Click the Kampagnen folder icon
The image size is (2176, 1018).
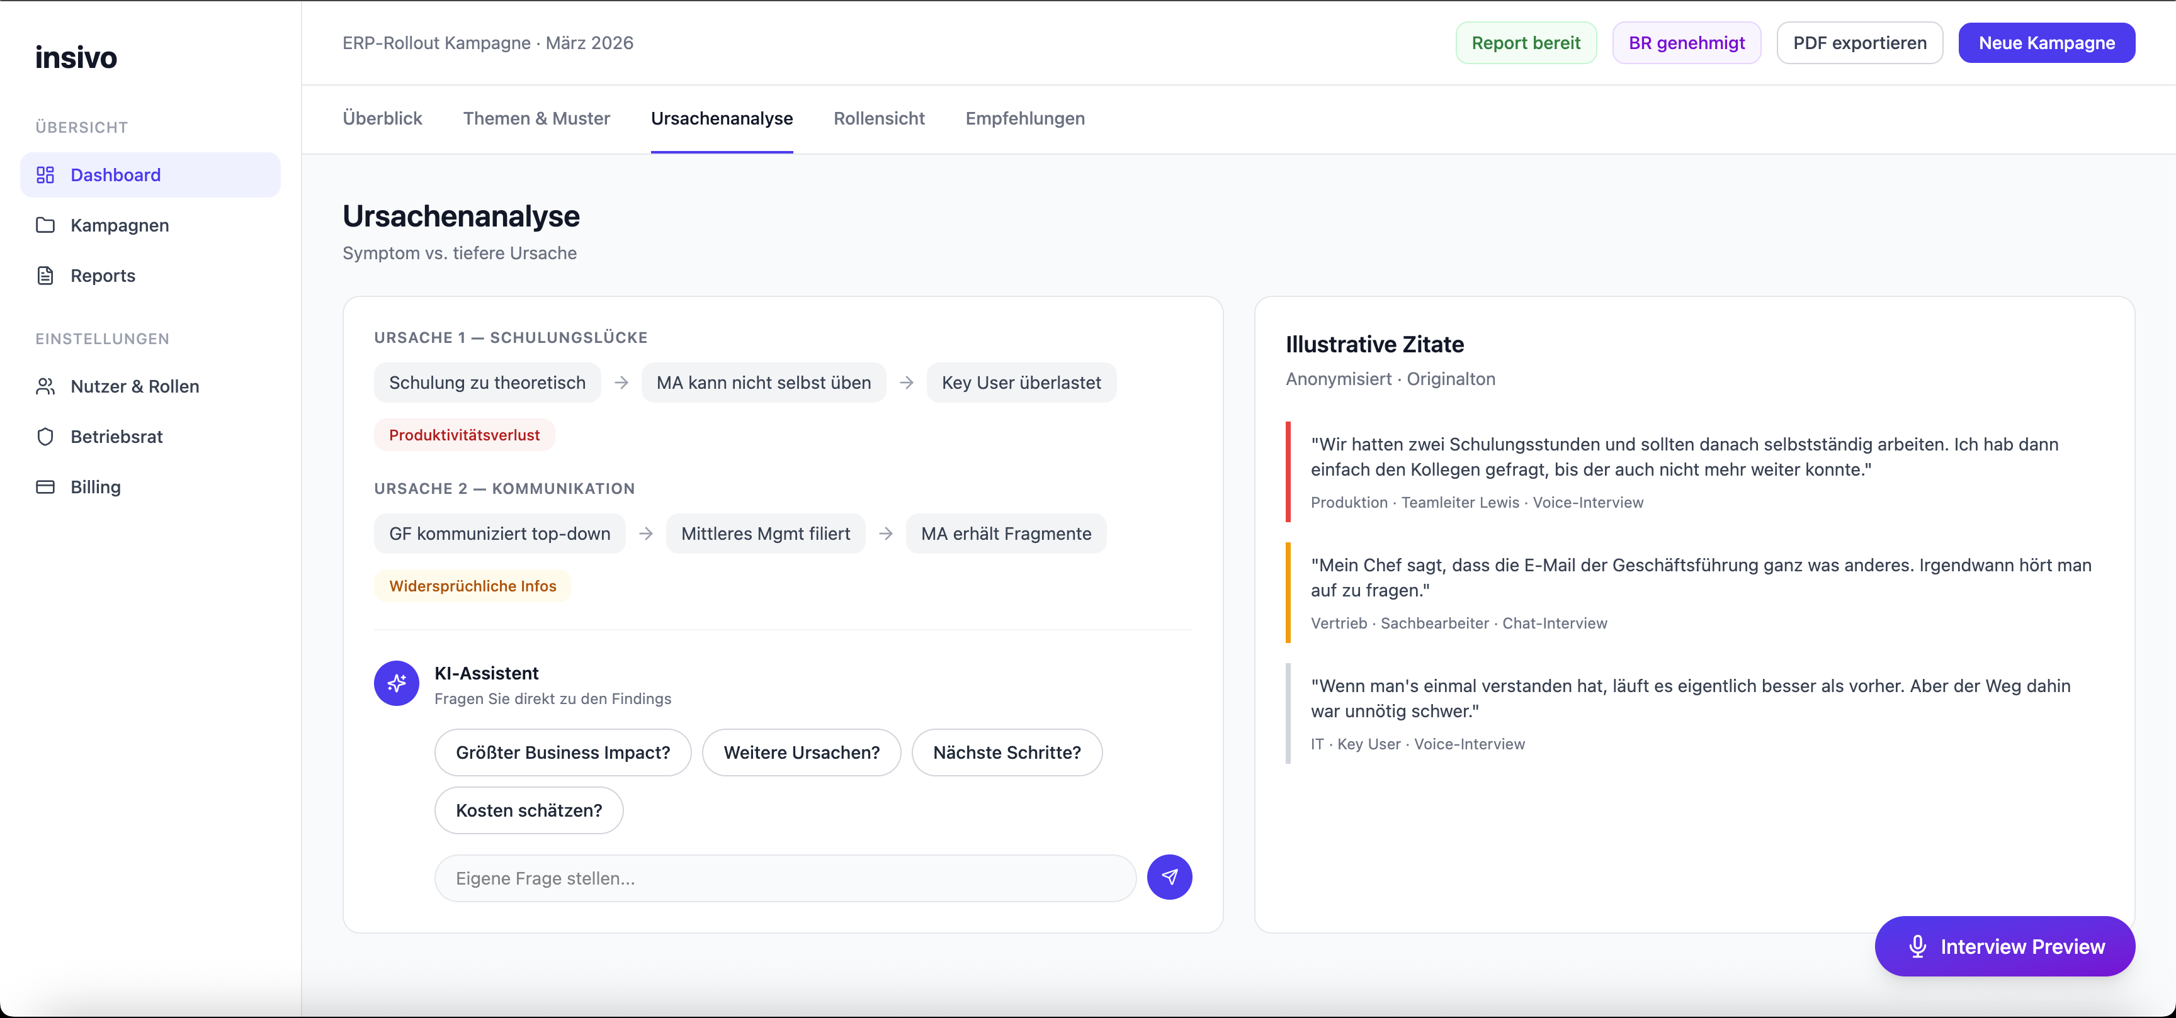point(45,225)
